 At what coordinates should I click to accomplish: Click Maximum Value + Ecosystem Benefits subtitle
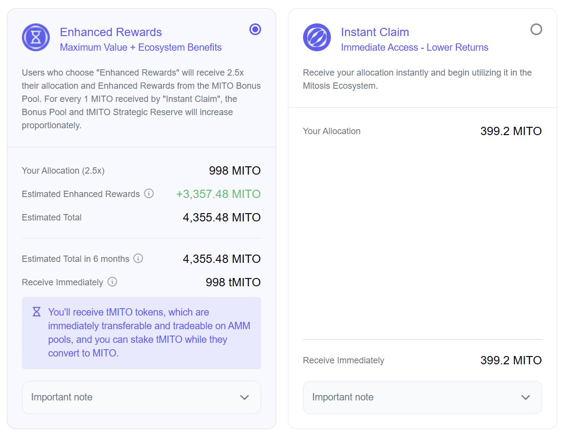[141, 47]
